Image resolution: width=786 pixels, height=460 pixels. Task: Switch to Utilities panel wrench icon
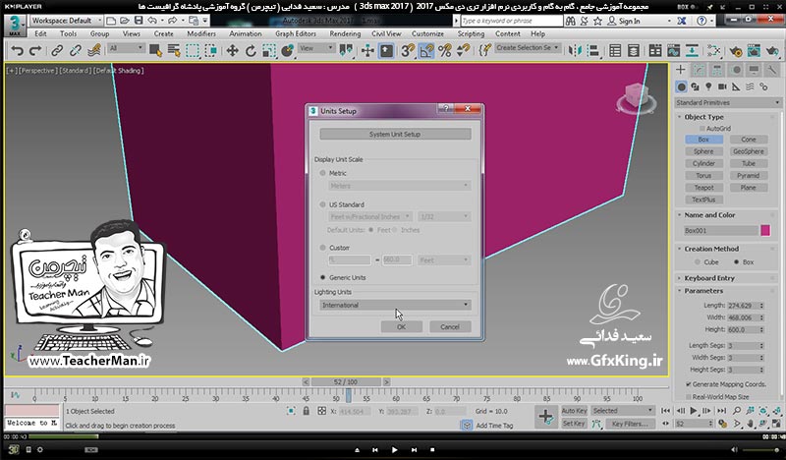click(772, 70)
